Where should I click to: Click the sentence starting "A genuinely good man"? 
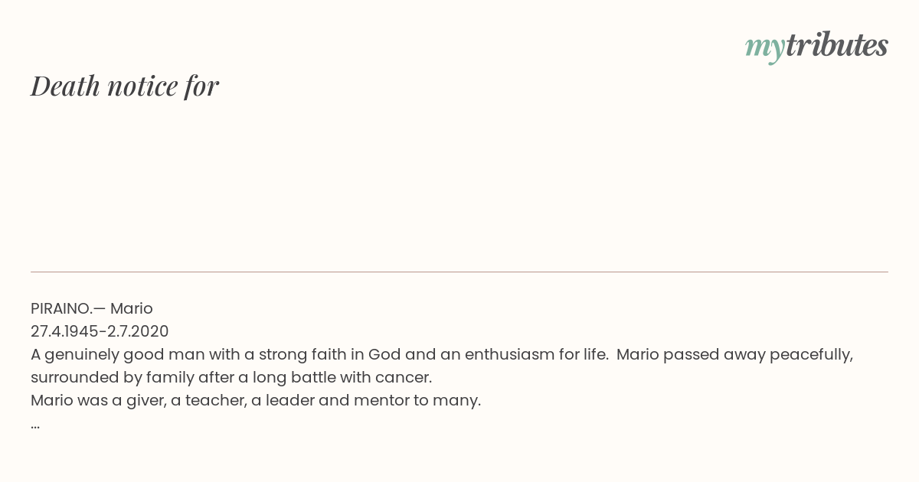coord(319,354)
